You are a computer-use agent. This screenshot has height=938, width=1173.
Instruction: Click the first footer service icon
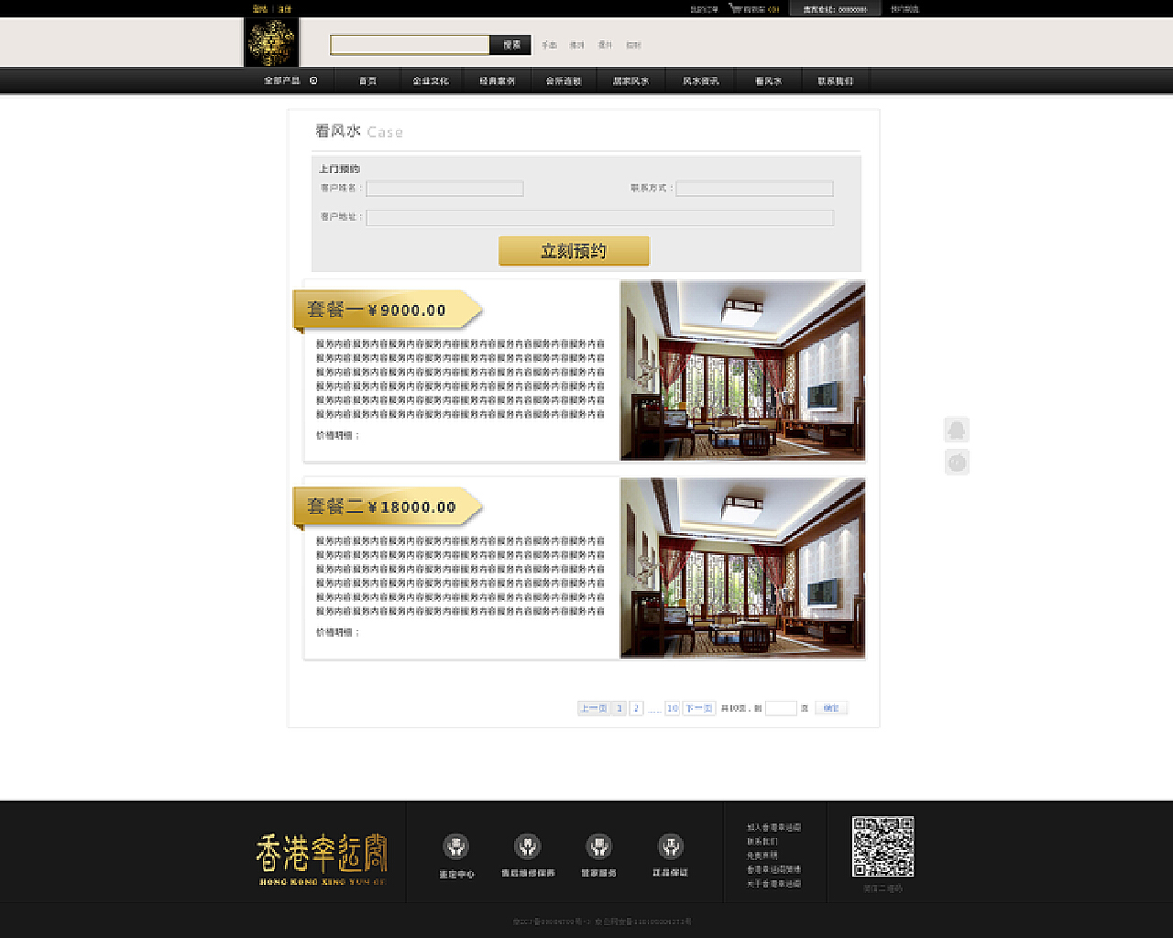tap(455, 846)
